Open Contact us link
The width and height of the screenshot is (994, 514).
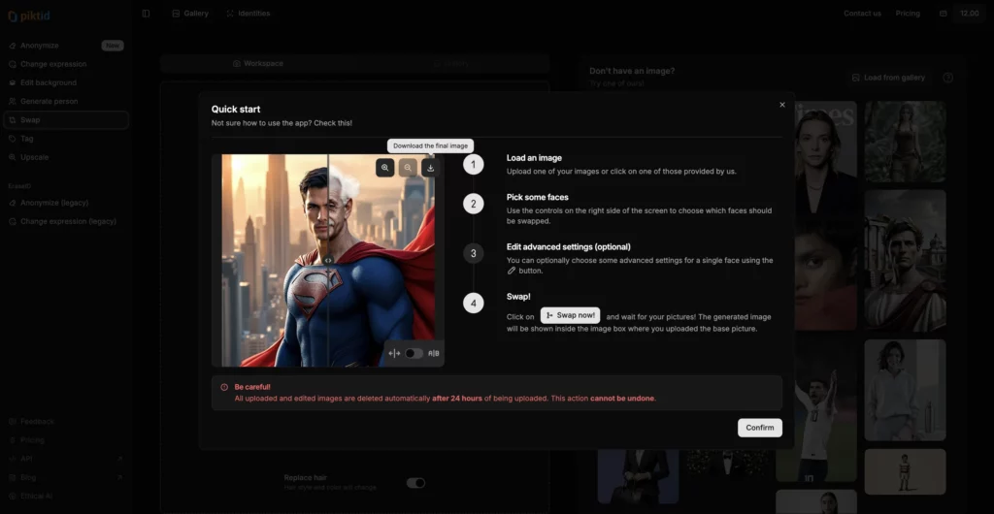click(x=862, y=14)
